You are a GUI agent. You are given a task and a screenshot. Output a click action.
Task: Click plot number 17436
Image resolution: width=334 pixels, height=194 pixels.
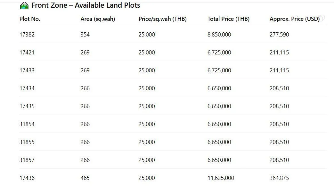(27, 178)
